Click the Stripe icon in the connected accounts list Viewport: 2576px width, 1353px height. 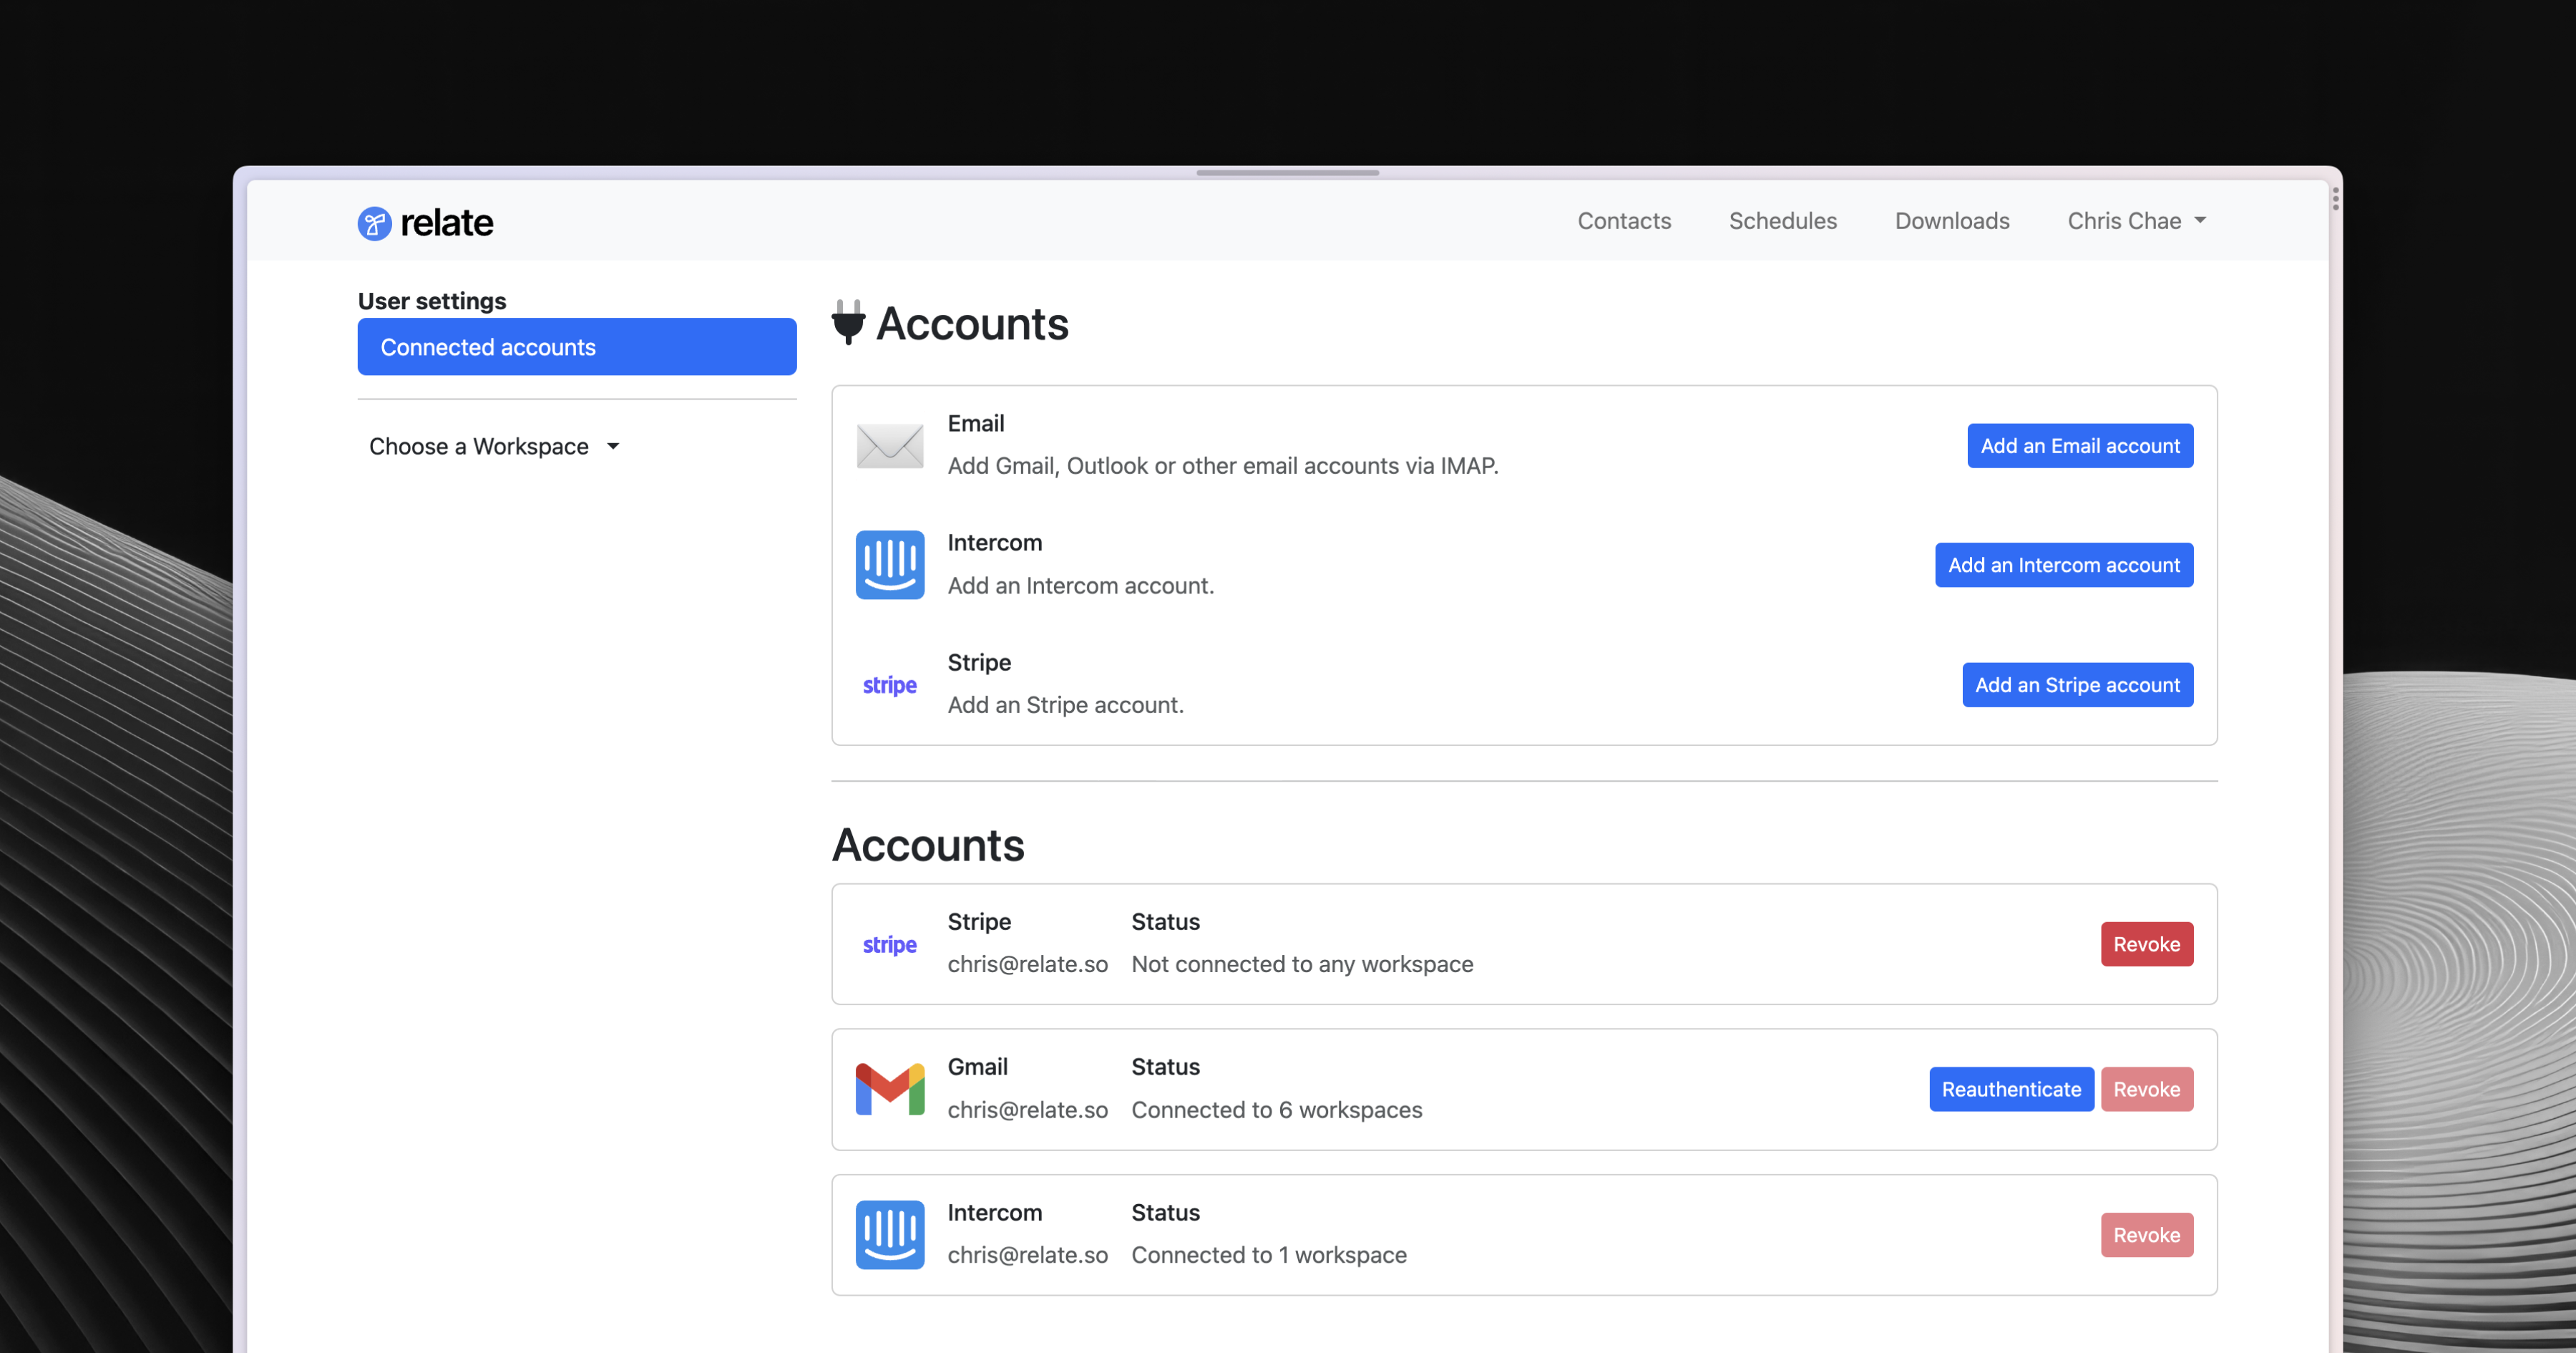889,944
